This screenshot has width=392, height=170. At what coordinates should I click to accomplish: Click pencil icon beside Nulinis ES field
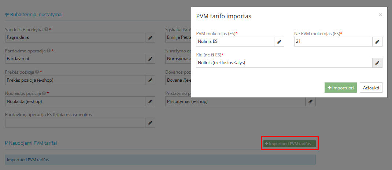[x=279, y=42]
